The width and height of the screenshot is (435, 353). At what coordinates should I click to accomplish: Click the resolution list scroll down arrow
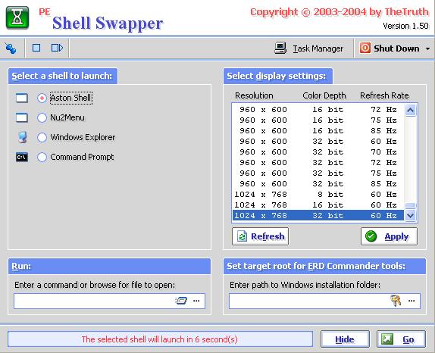410,215
